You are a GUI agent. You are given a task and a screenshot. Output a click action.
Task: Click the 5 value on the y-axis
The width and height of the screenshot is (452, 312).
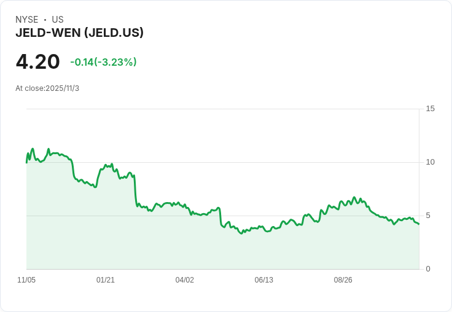428,216
